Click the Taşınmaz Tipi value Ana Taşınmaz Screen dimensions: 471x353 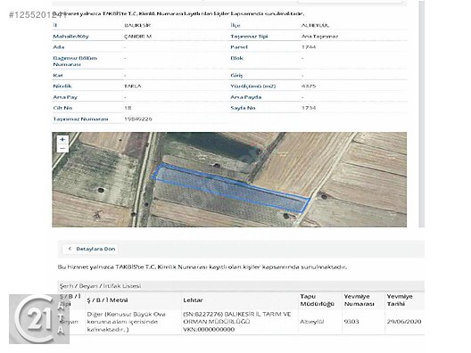(x=319, y=37)
